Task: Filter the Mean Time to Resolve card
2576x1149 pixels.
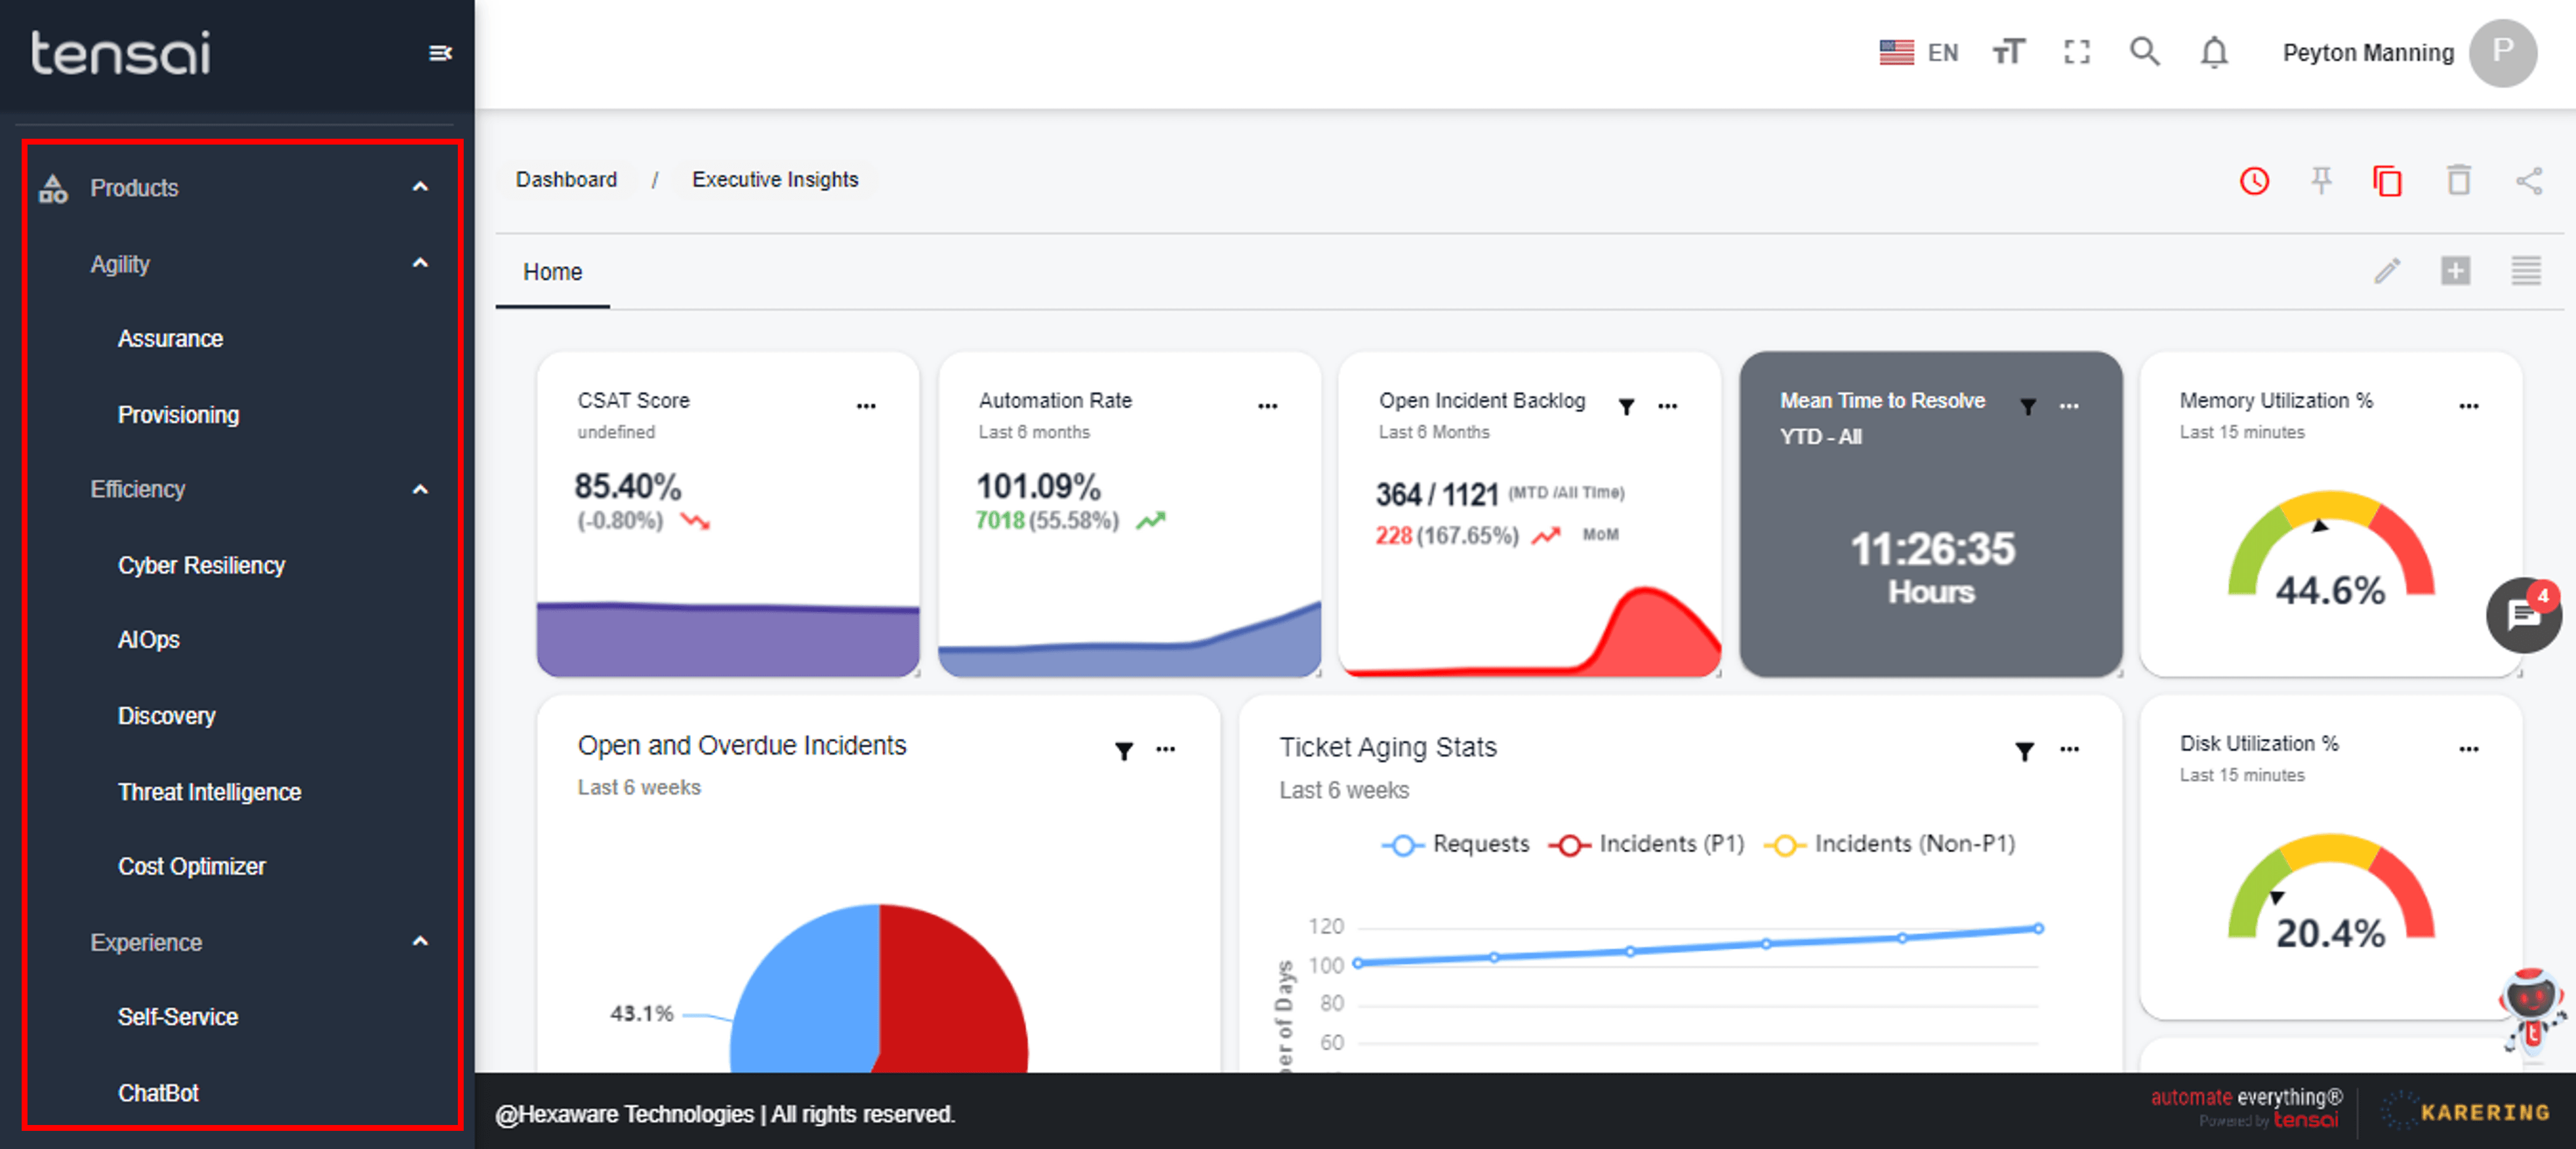Action: (2027, 406)
